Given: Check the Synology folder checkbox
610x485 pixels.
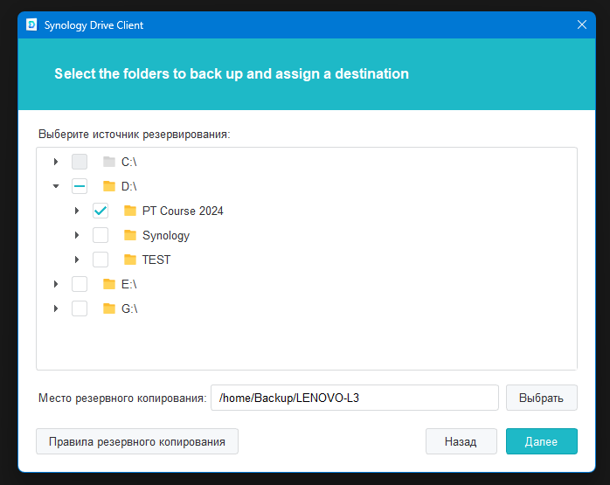Looking at the screenshot, I should [x=101, y=235].
